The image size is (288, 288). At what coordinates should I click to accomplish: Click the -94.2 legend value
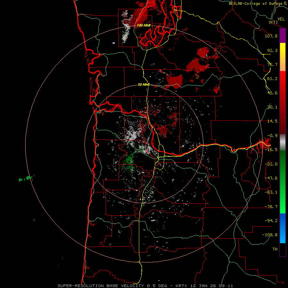coord(271,220)
